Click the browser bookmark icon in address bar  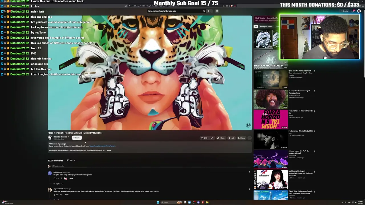(x=125, y=6)
